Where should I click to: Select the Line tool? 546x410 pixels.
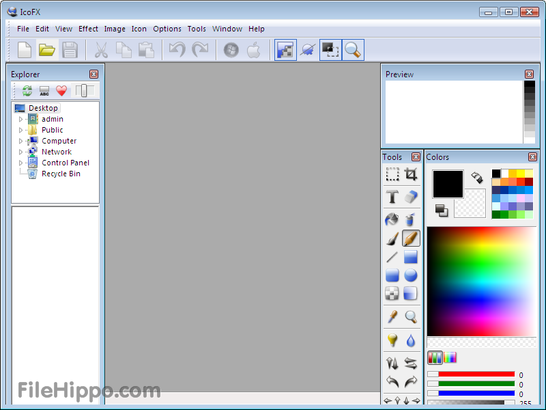point(392,258)
